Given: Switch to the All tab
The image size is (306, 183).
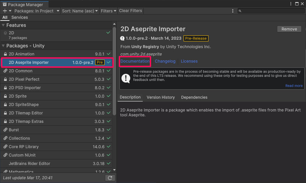Looking at the screenshot, I should coord(5,17).
